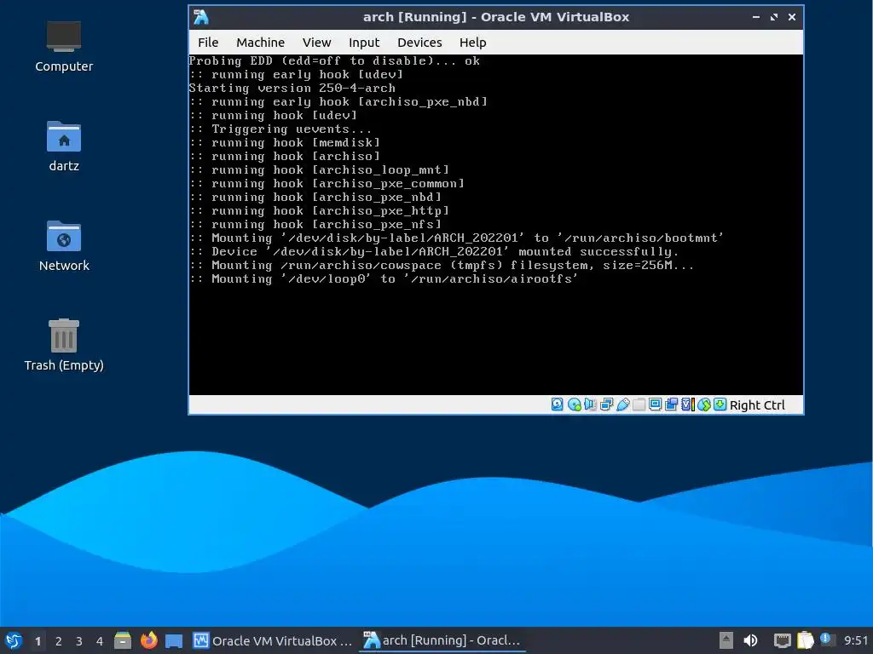Select the Trash (Empty) desktop icon
The width and height of the screenshot is (873, 654).
click(x=64, y=345)
